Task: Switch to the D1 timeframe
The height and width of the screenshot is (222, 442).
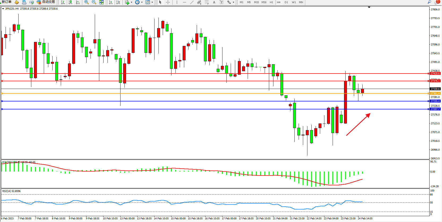Action: 286,2
